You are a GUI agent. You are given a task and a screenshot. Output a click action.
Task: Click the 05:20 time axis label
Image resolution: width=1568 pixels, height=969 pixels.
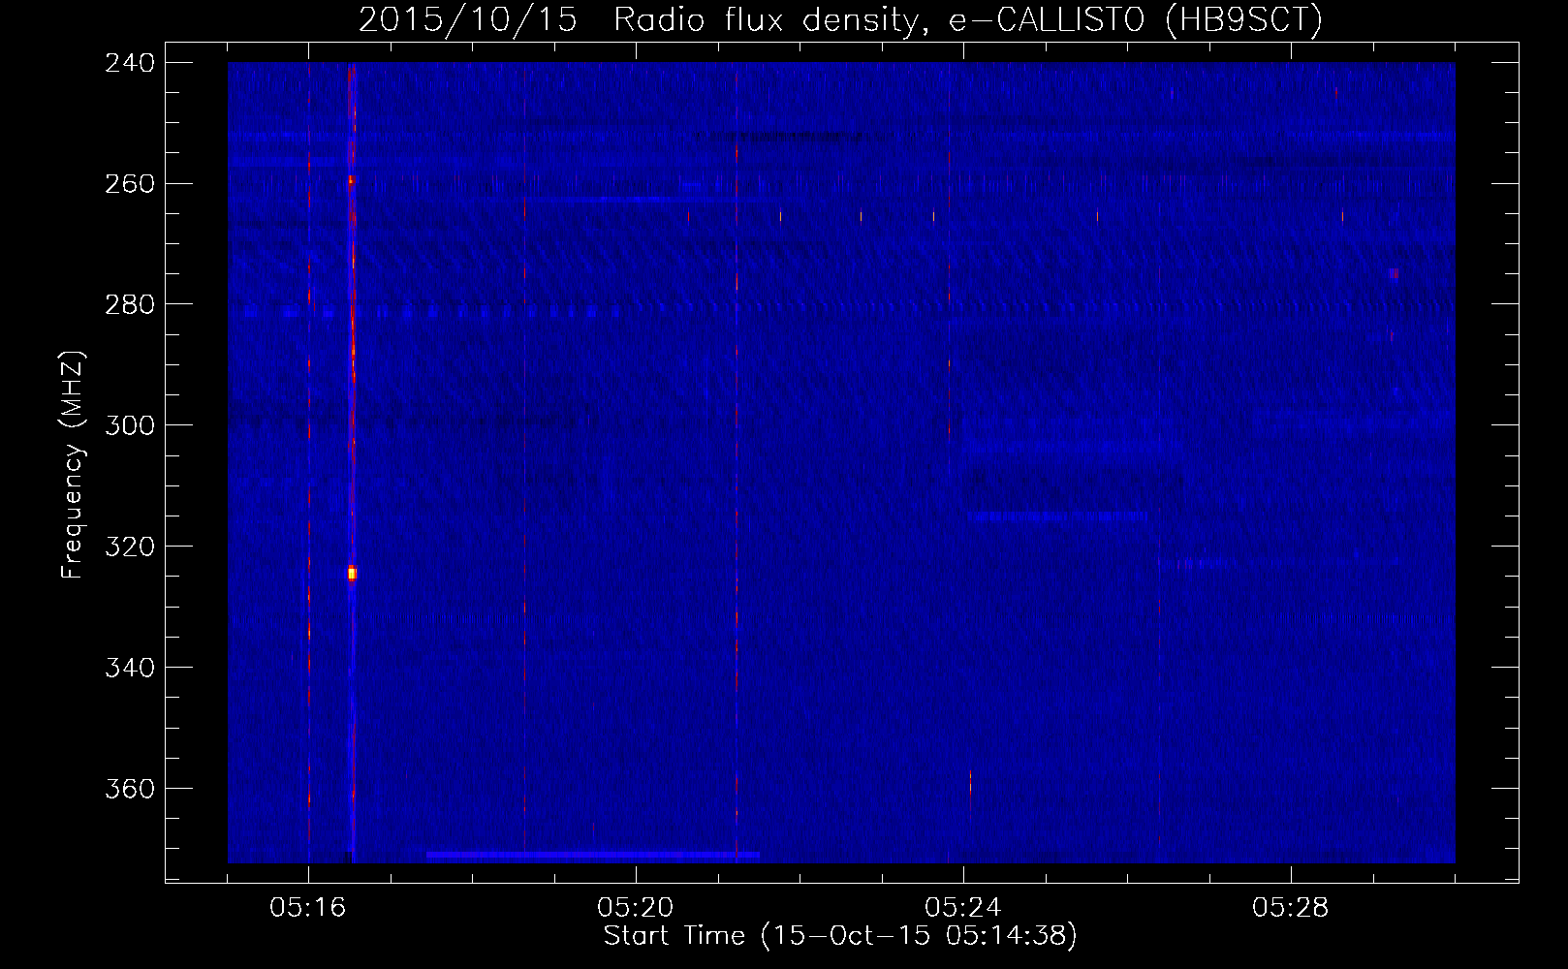tap(636, 908)
